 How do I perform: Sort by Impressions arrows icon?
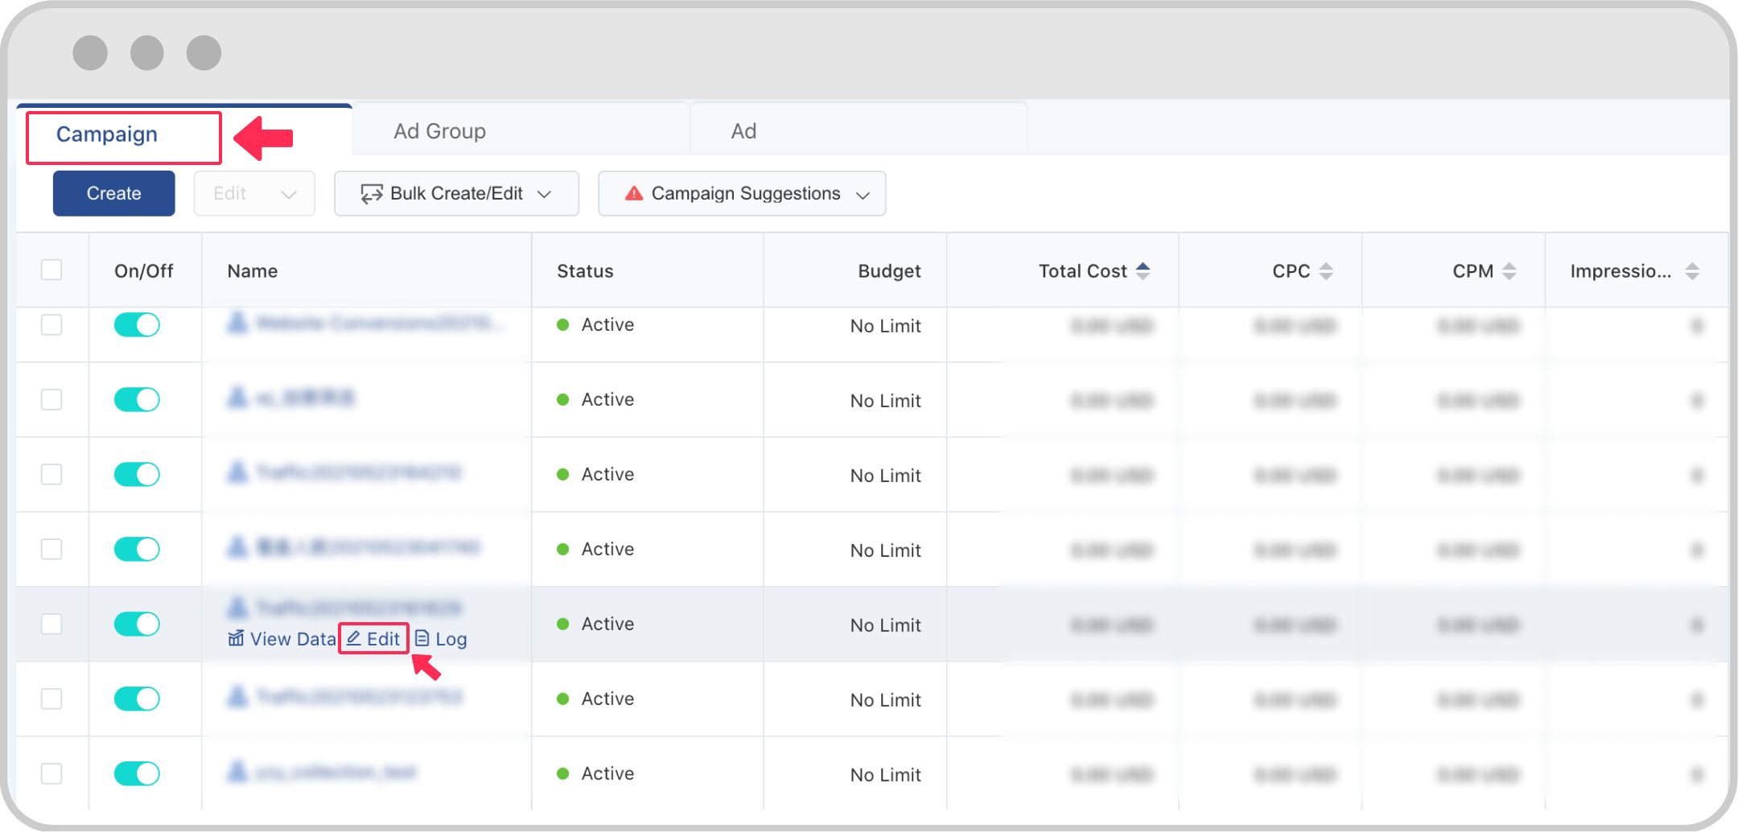(1692, 271)
